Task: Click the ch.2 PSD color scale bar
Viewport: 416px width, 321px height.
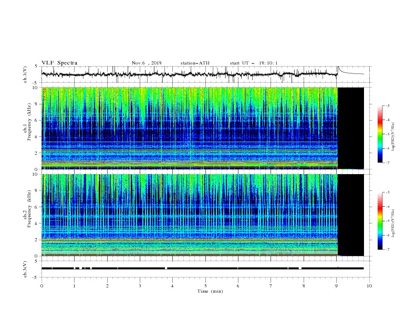Action: point(380,221)
